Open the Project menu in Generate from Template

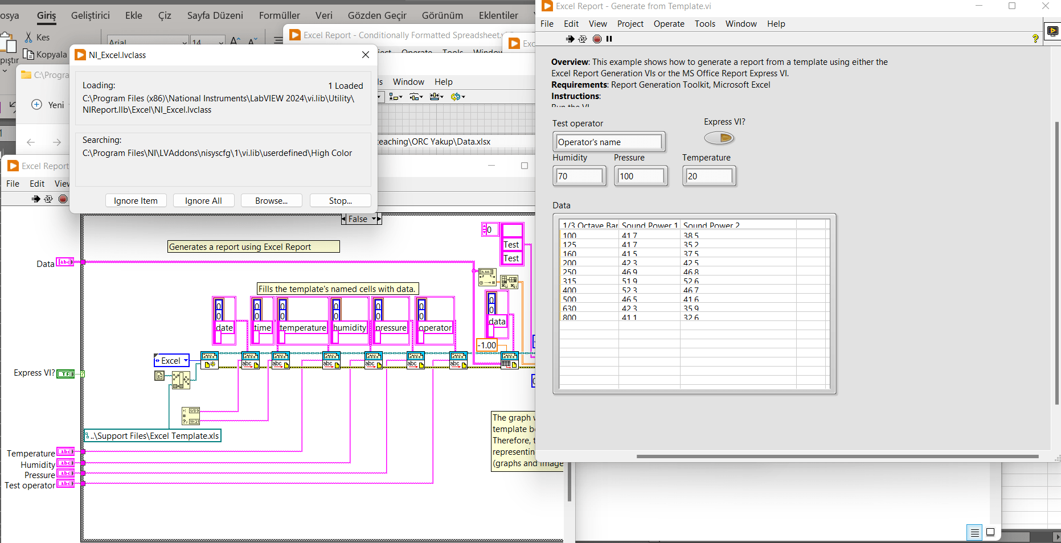pos(630,23)
